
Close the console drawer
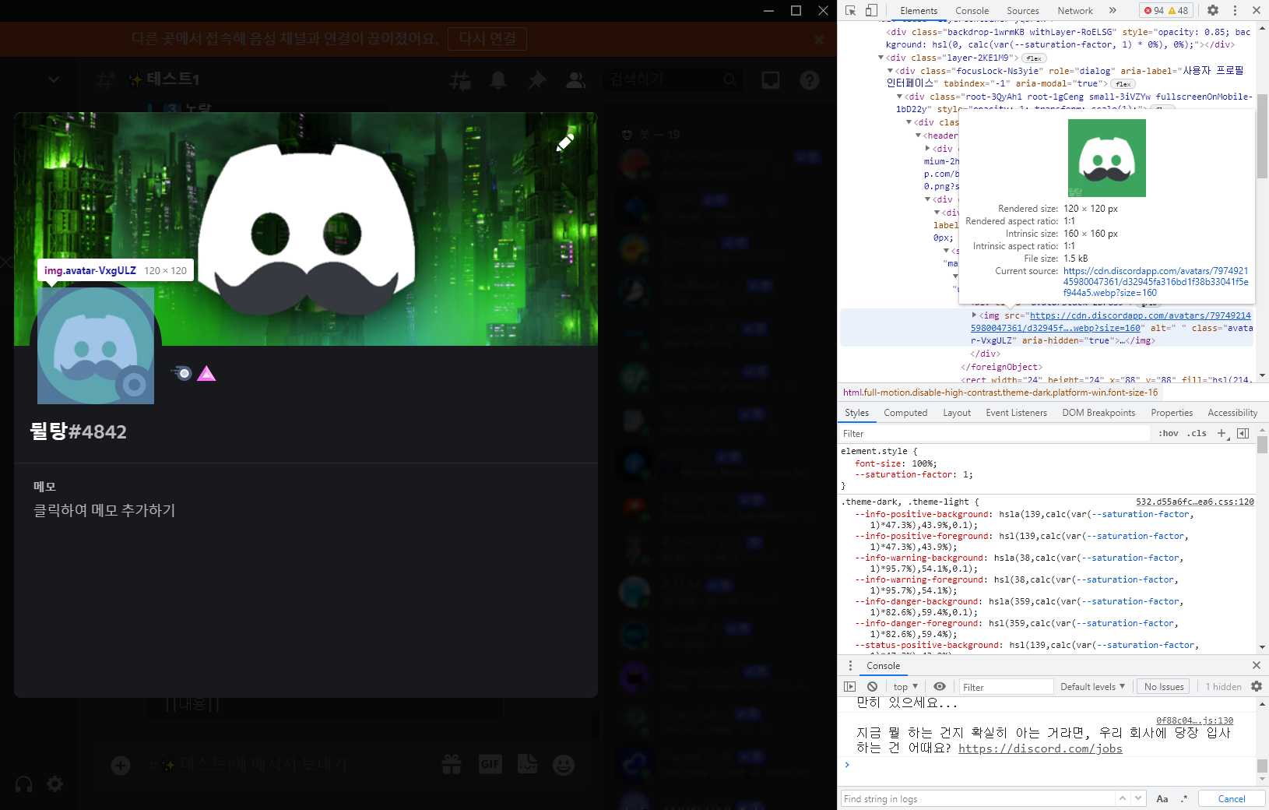[1256, 665]
